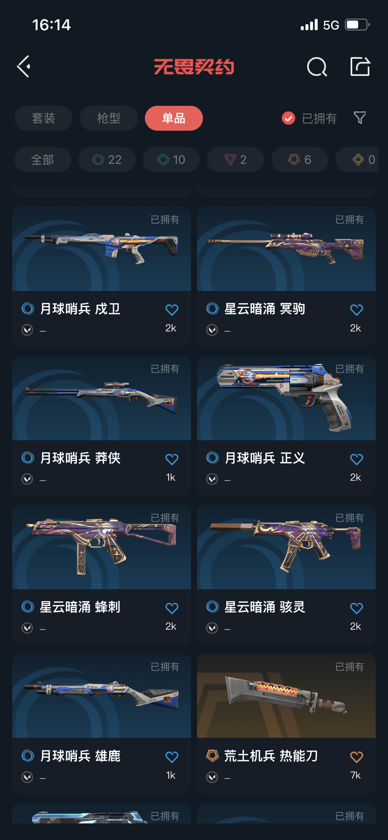Select the 单品 tab
Image resolution: width=388 pixels, height=840 pixels.
tap(174, 118)
